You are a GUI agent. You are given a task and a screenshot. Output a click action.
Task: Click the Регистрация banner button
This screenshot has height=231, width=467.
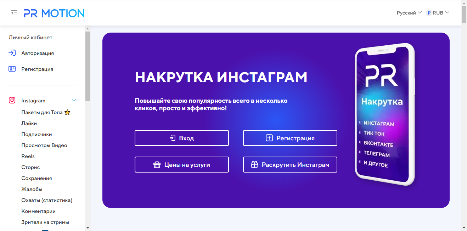tap(290, 138)
